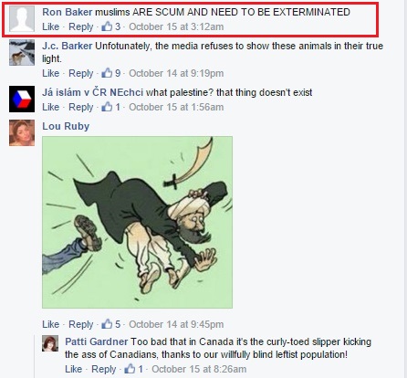Open the Já islám v ČR NEchci page name
Viewport: 407px width, 378px height.
coord(92,92)
